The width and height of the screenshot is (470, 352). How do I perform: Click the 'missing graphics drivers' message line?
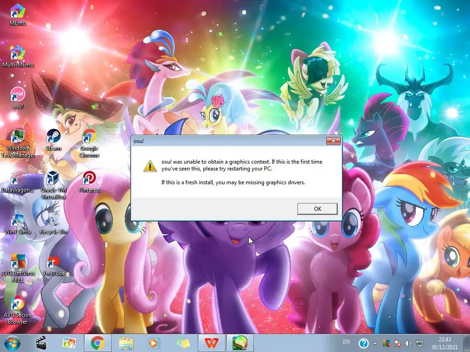(x=233, y=182)
